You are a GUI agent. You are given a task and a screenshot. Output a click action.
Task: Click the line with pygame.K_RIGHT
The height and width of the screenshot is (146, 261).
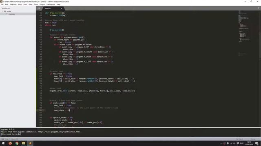[86, 52]
